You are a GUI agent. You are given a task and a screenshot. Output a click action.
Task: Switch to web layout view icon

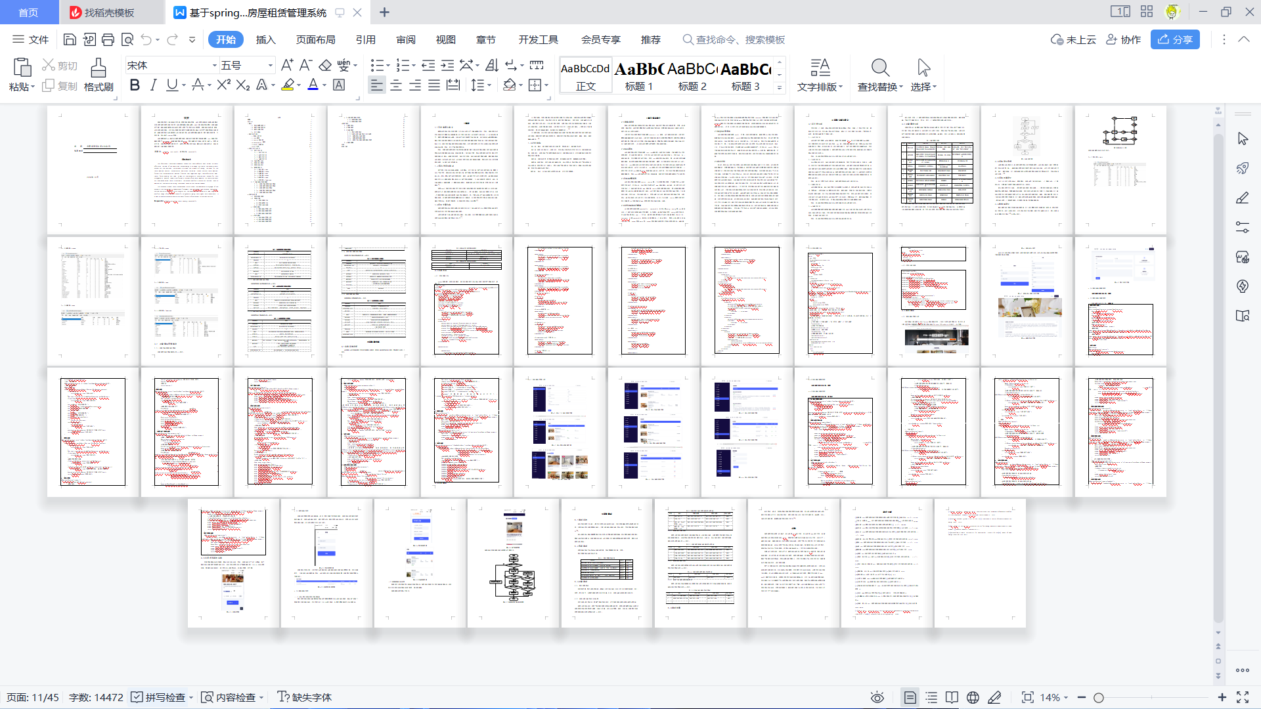pos(973,697)
